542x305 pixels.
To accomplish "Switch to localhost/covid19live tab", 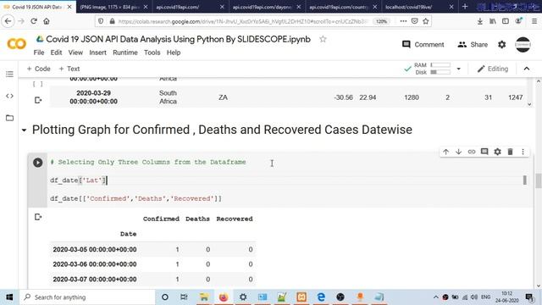I will pos(419,7).
